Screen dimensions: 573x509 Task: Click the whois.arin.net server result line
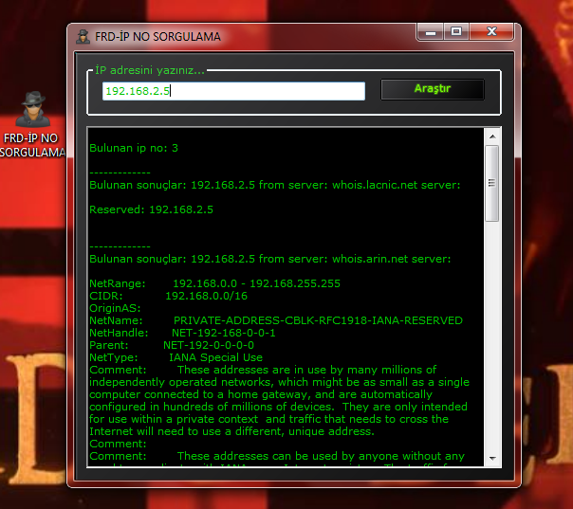268,259
